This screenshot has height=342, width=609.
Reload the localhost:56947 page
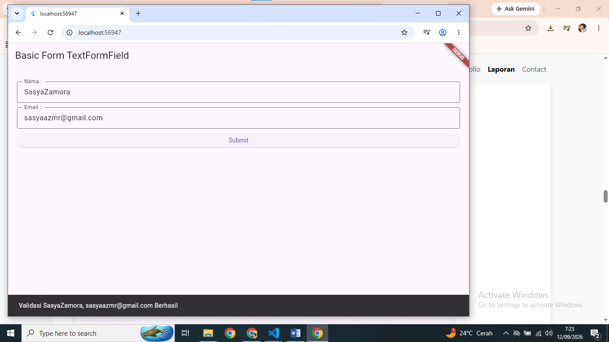click(x=50, y=33)
